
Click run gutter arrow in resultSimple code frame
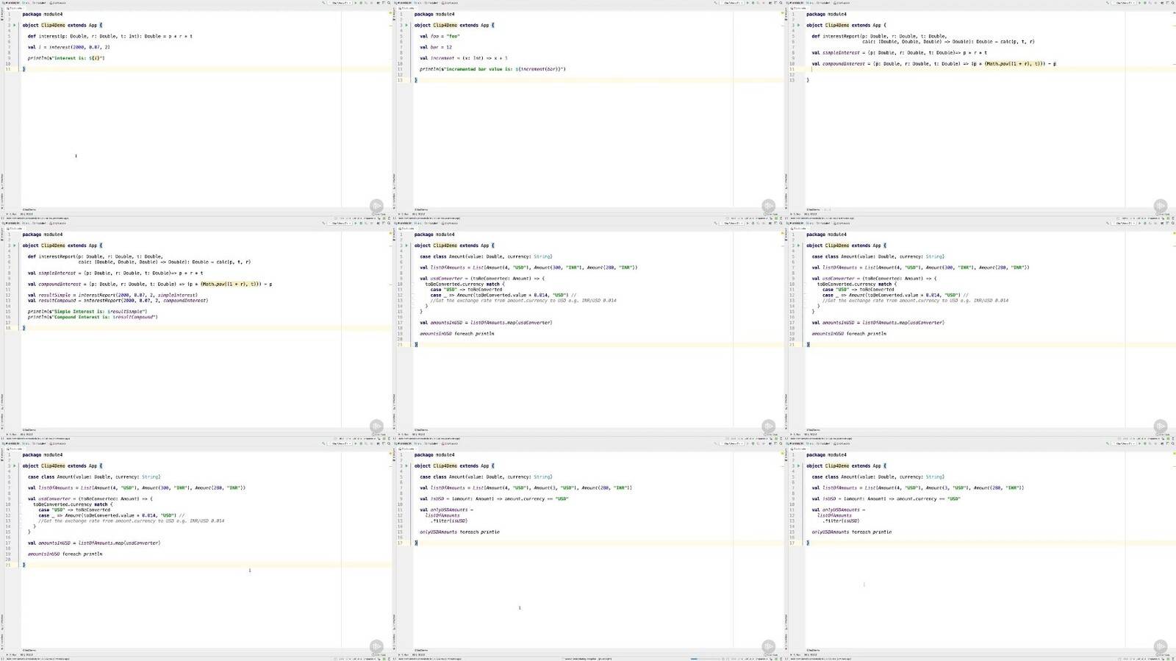[x=15, y=246]
